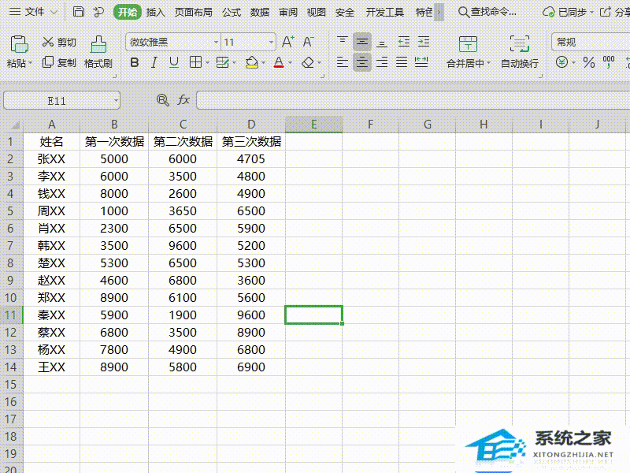Click the search command magnifier (查找命令)
Image resolution: width=630 pixels, height=473 pixels.
click(x=463, y=12)
